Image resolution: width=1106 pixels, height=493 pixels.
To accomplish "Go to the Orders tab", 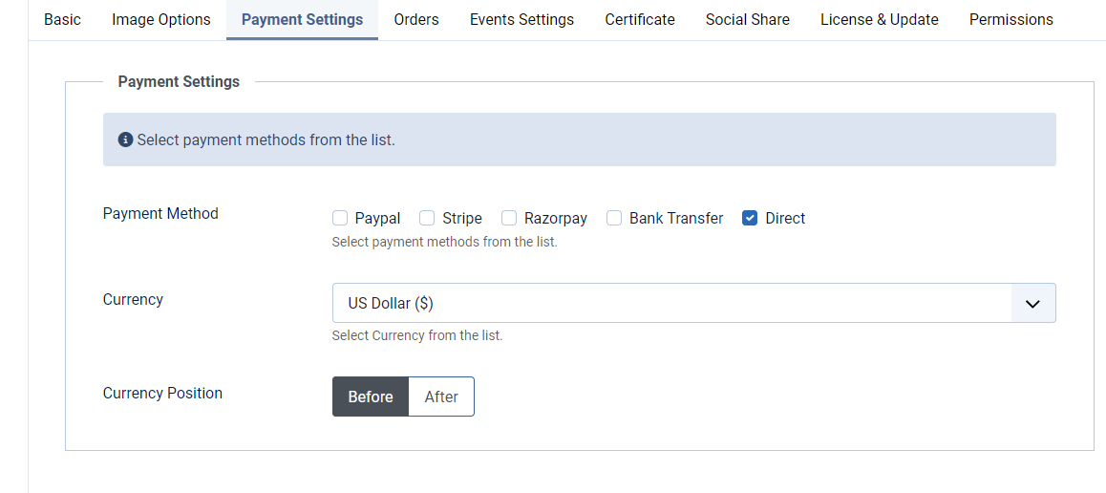I will [416, 19].
